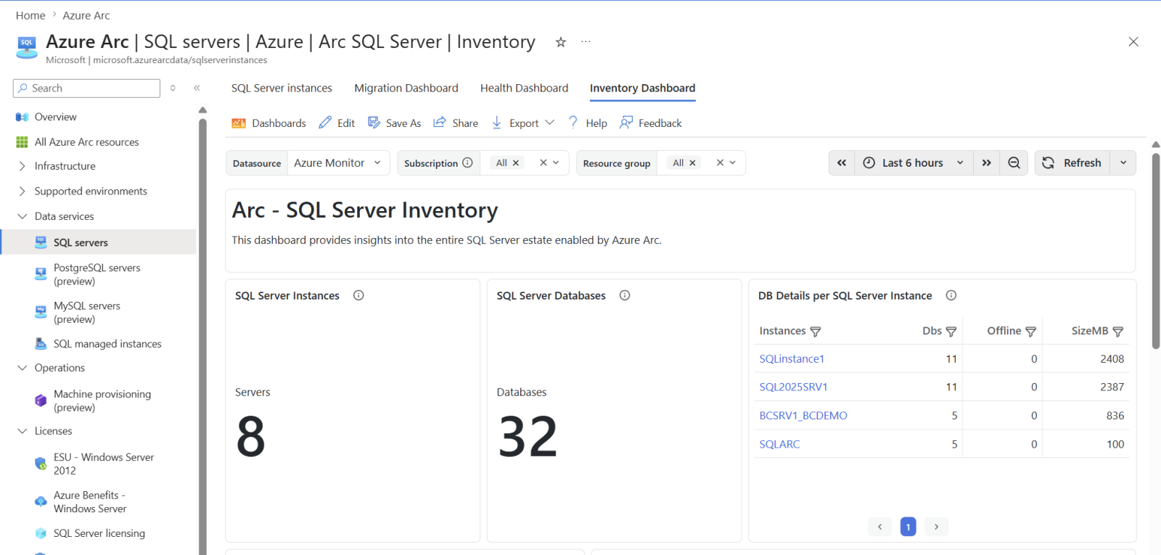Filter the SizeMB column

point(1118,332)
